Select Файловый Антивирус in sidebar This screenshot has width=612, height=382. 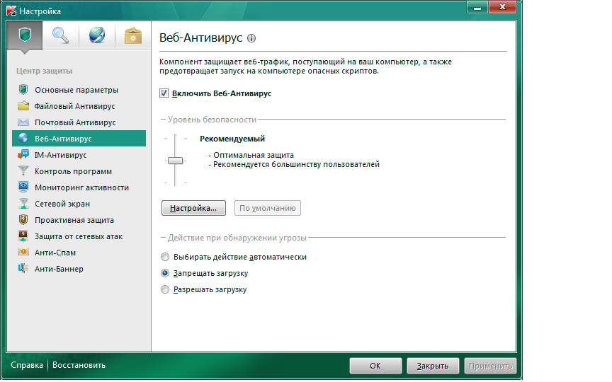coord(79,106)
